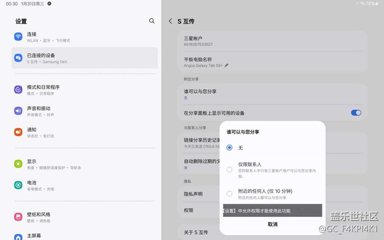This screenshot has height=240, width=384.
Task: Tap the pencil icon to edit tablet name
Action: [227, 65]
